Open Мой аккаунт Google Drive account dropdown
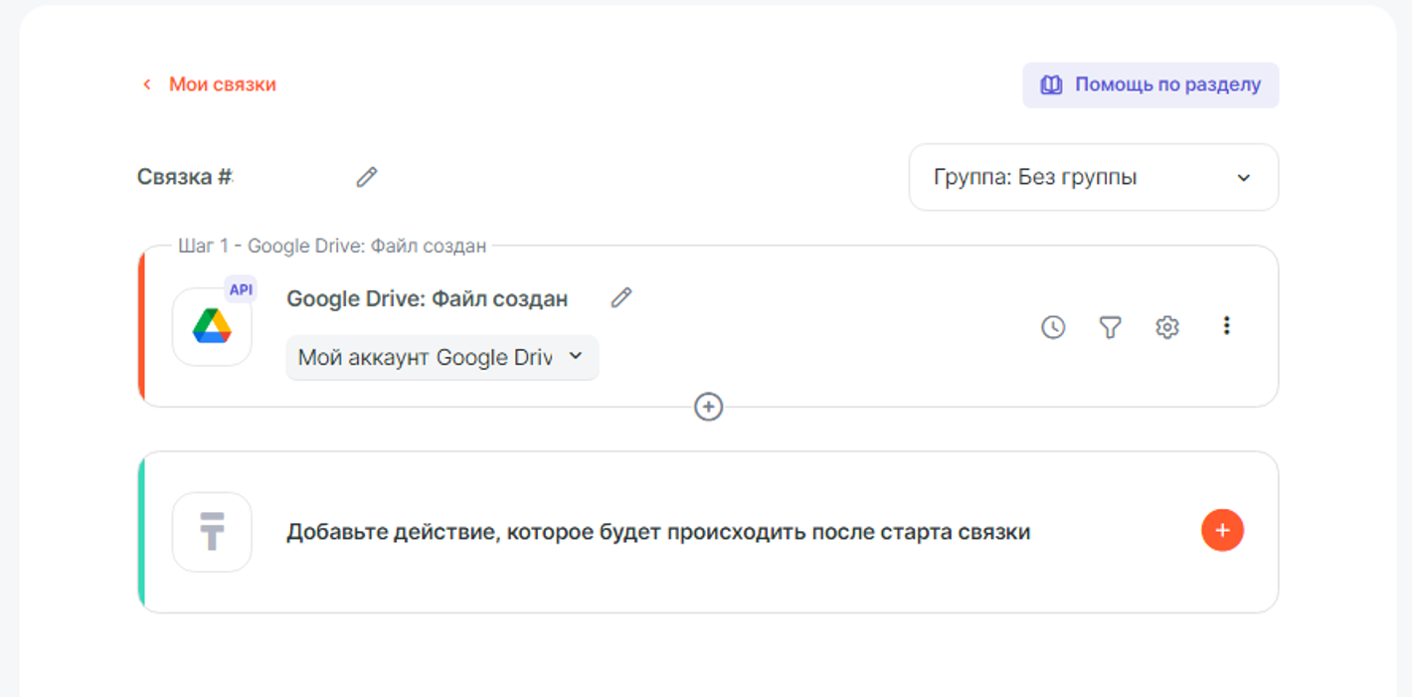 pos(441,357)
